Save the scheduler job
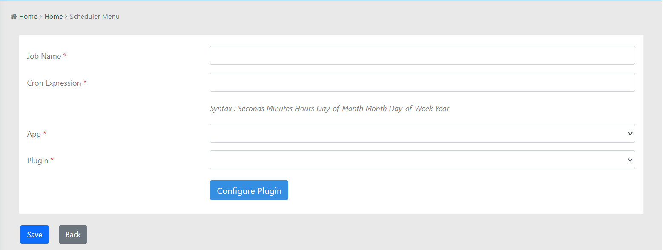This screenshot has width=663, height=250. click(x=34, y=235)
